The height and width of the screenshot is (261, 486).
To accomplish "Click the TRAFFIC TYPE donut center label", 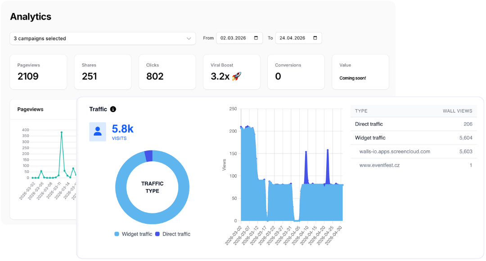I will tap(153, 187).
